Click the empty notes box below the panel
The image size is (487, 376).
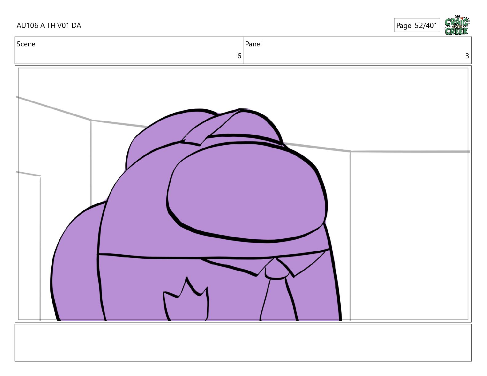click(243, 343)
